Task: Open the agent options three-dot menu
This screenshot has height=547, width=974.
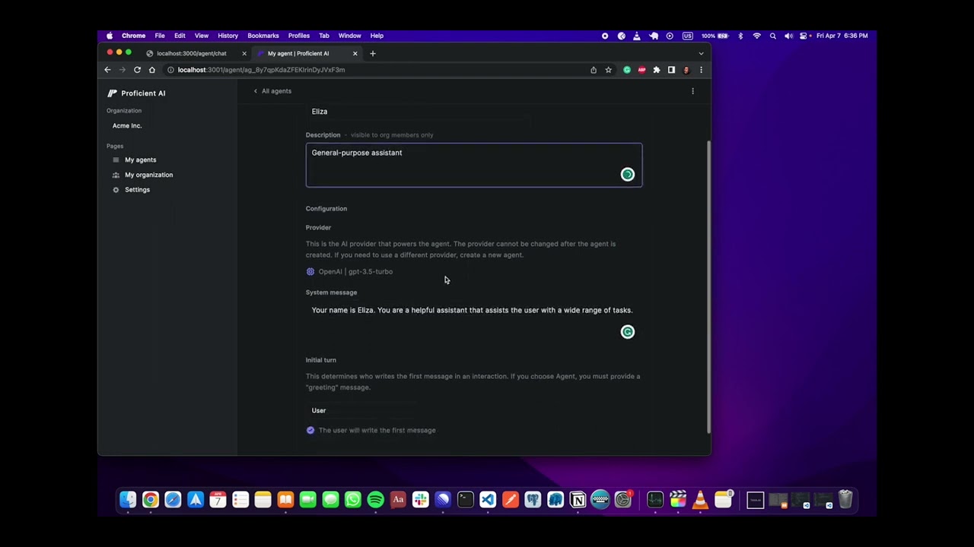Action: coord(692,91)
